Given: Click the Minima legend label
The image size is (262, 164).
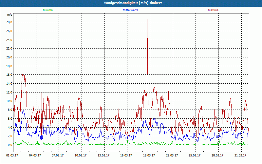Looking at the screenshot, I should (x=48, y=10).
